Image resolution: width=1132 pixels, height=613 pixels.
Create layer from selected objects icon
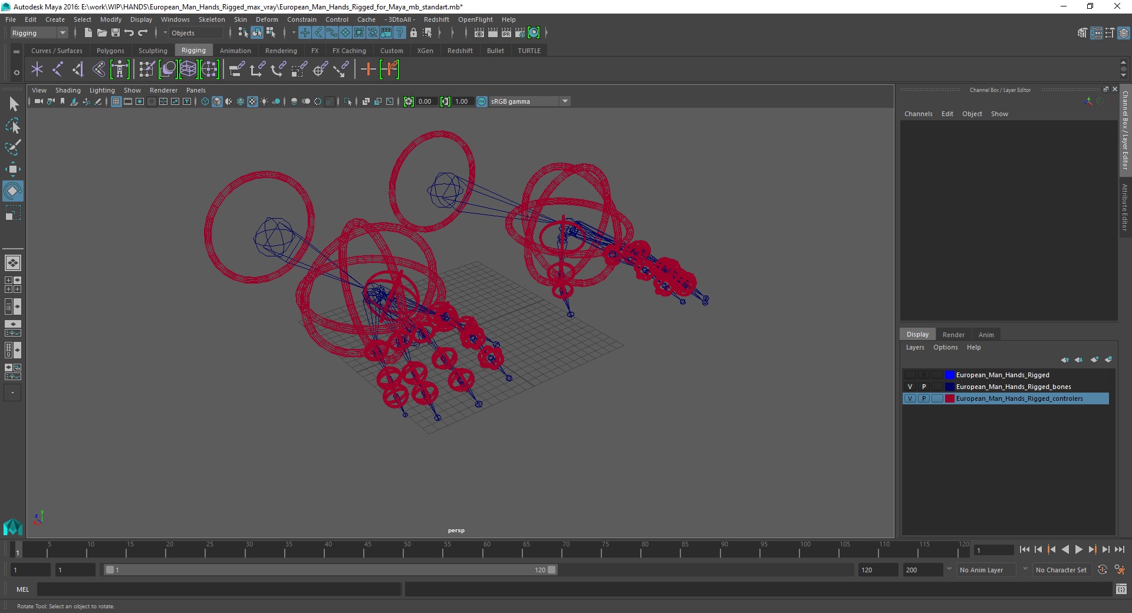point(1108,359)
